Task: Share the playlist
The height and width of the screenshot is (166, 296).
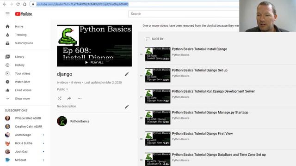Action: (x=69, y=98)
